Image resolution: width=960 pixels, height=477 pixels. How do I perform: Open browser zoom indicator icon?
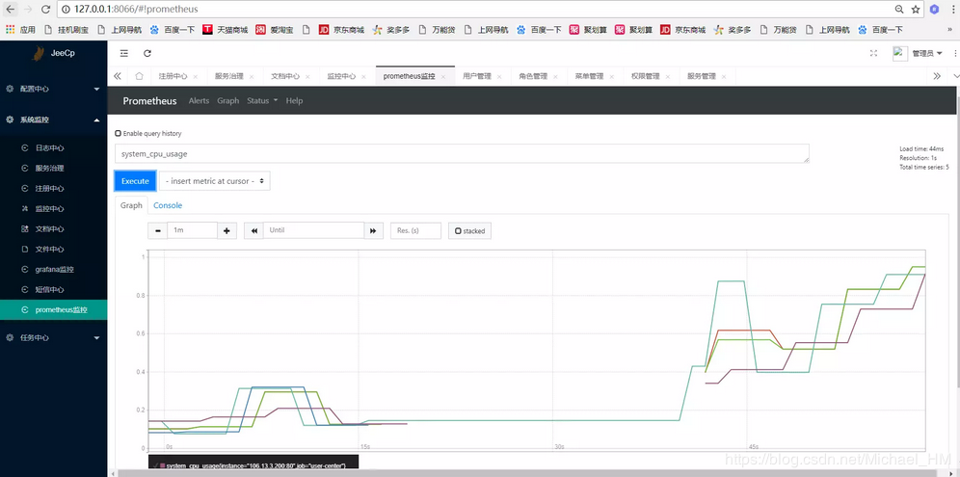[899, 10]
